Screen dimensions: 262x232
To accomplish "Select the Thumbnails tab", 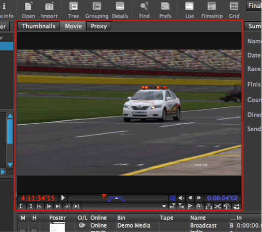I will [39, 26].
